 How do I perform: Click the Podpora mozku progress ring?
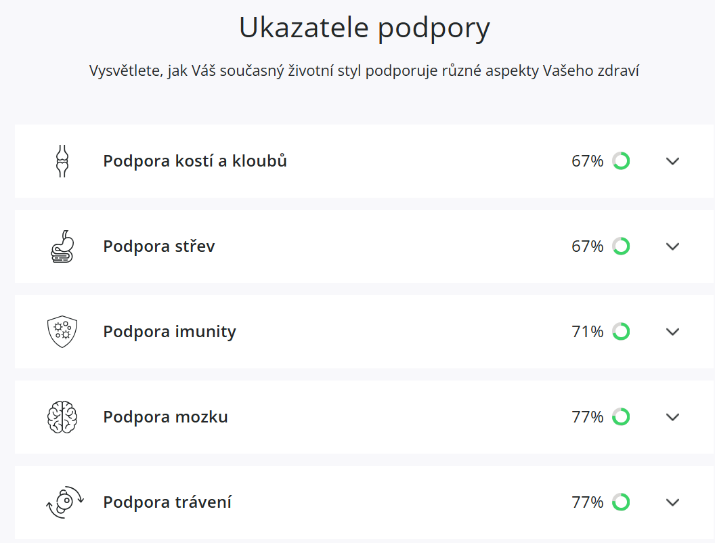pyautogui.click(x=621, y=417)
